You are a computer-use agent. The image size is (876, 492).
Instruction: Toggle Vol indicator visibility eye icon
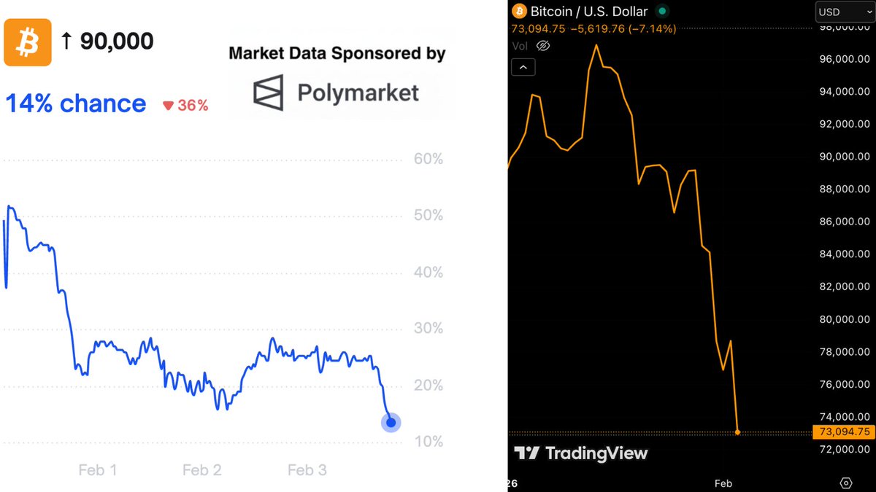coord(542,46)
